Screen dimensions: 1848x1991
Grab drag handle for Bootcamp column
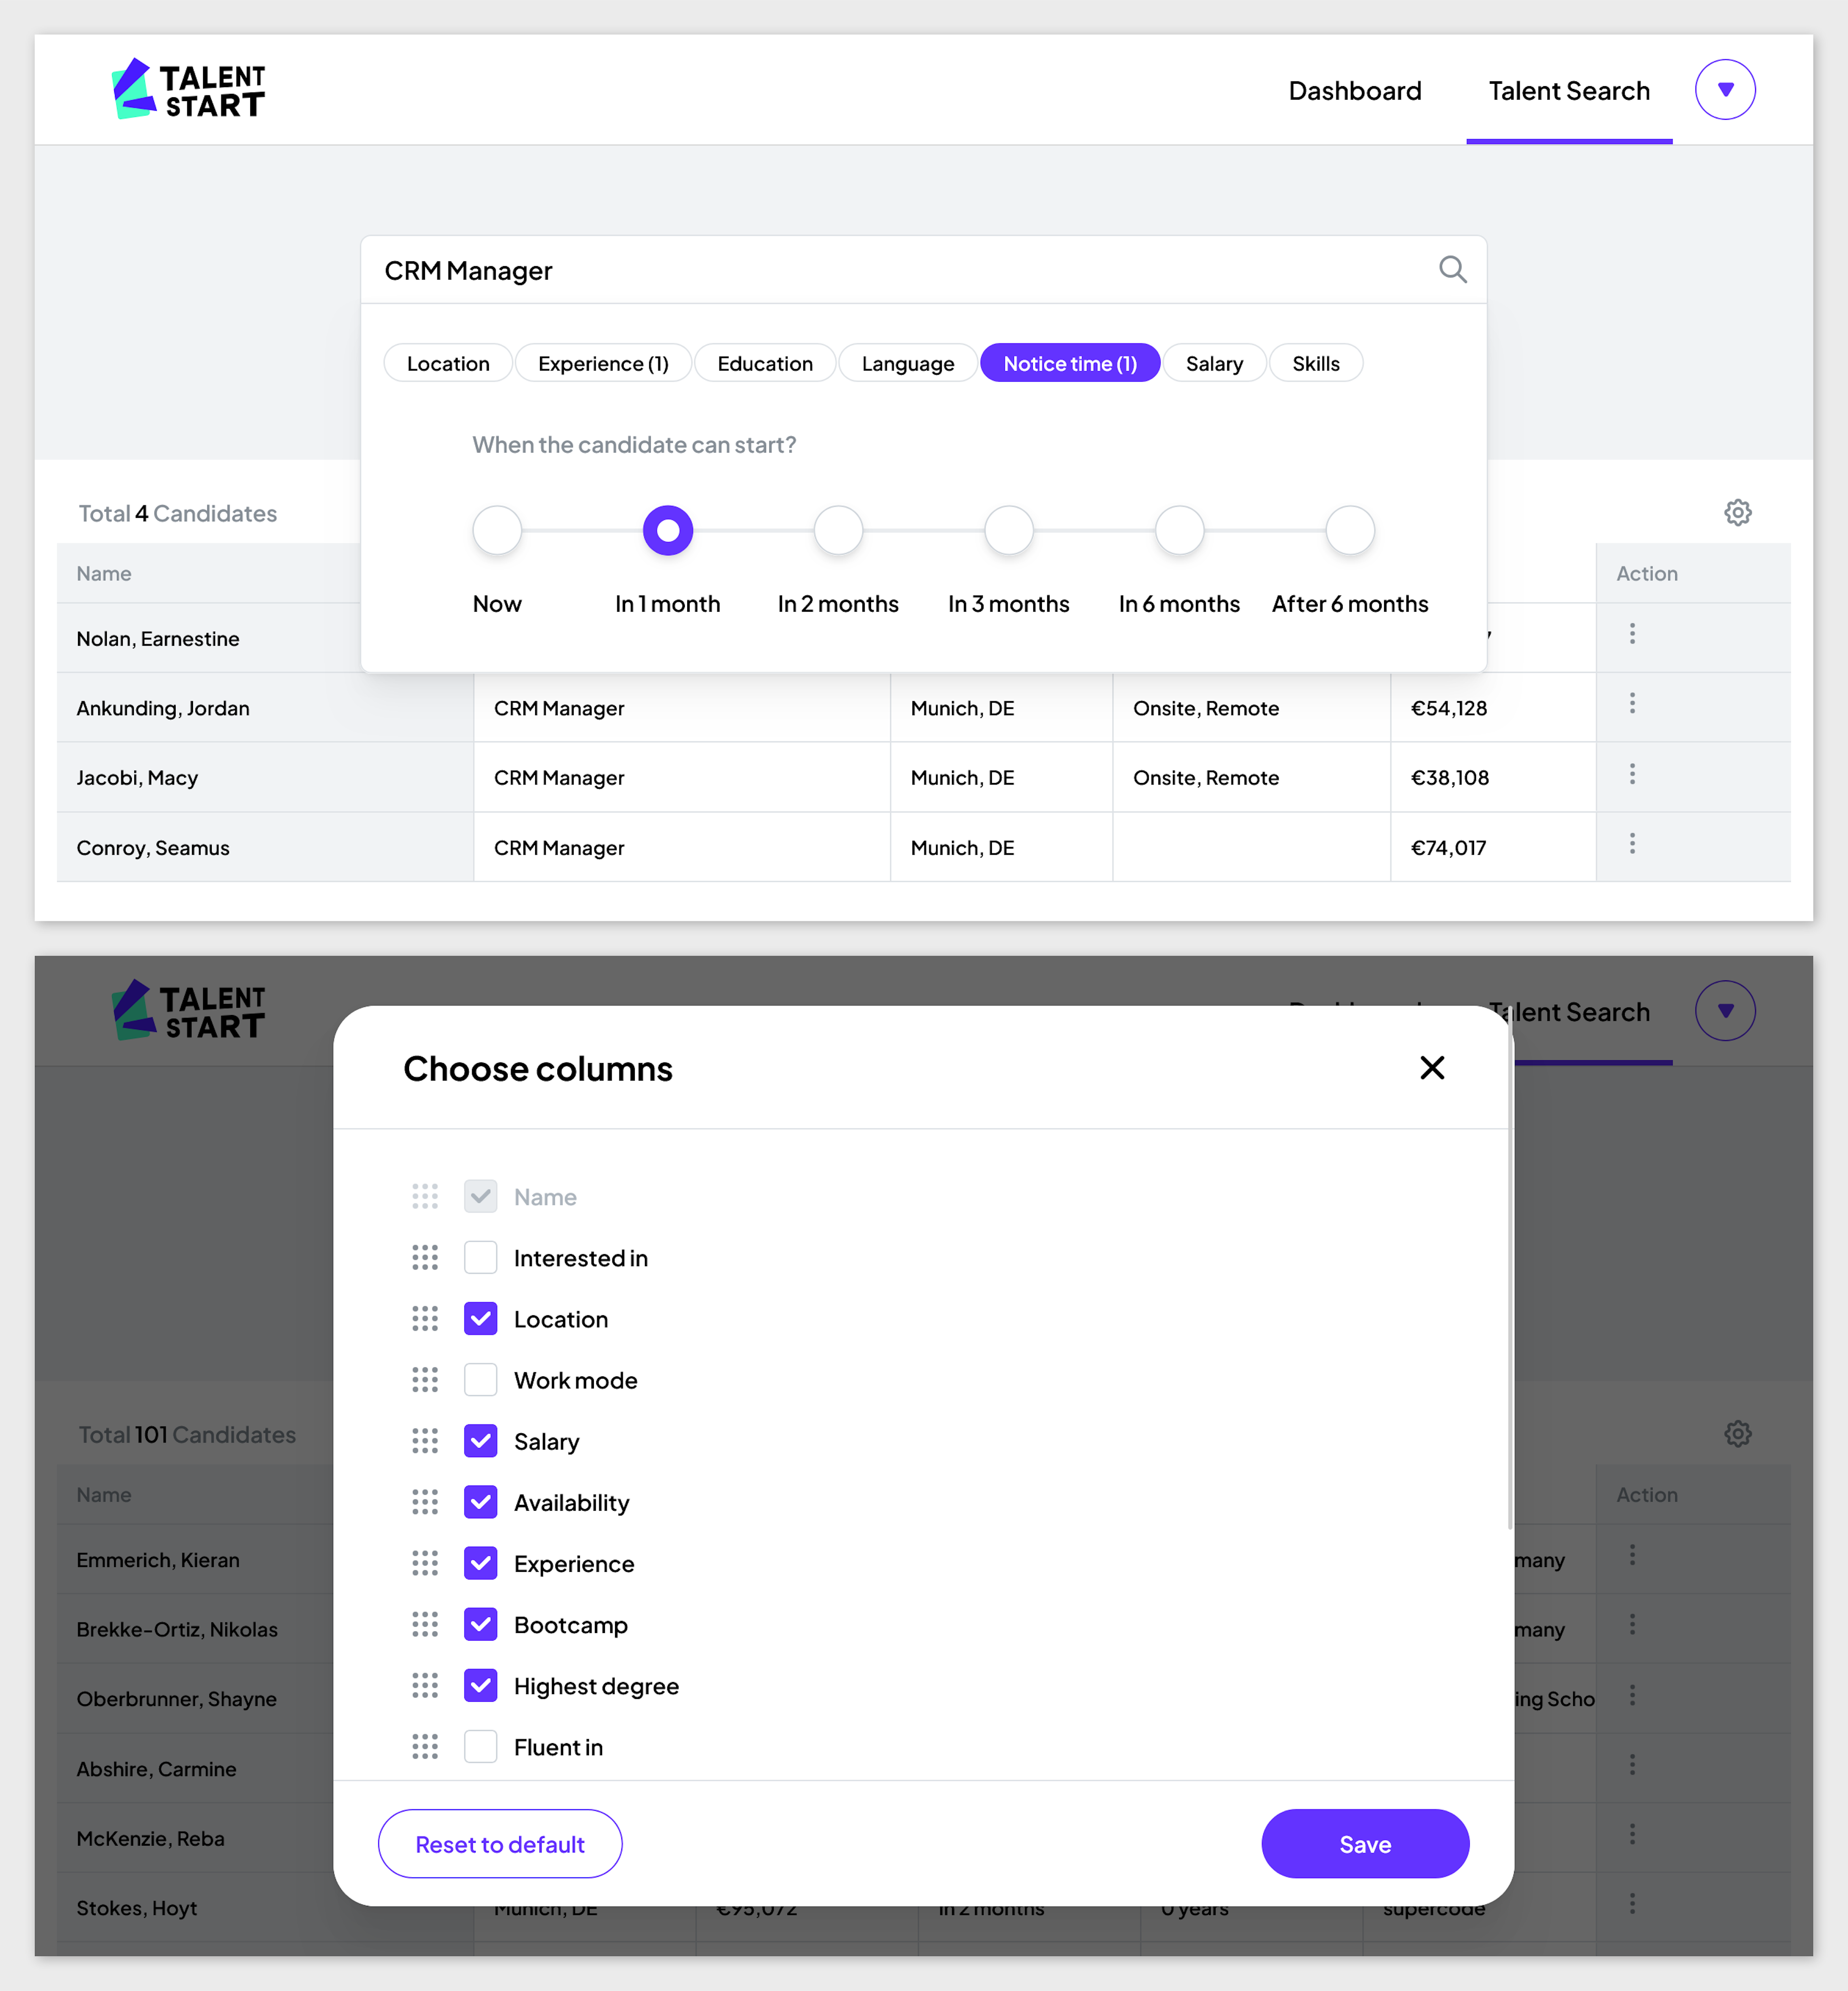coord(425,1624)
